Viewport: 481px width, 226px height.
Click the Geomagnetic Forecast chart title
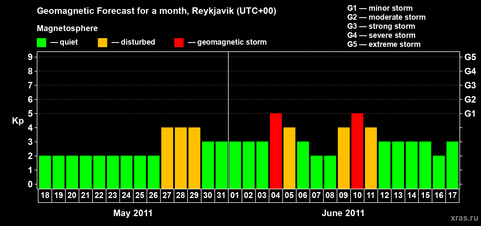click(x=156, y=11)
